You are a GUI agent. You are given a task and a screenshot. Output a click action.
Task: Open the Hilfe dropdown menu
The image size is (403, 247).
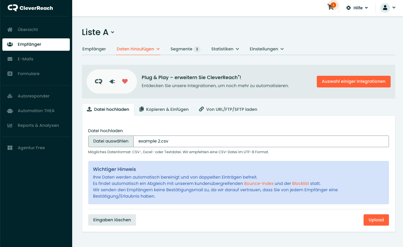click(x=357, y=8)
